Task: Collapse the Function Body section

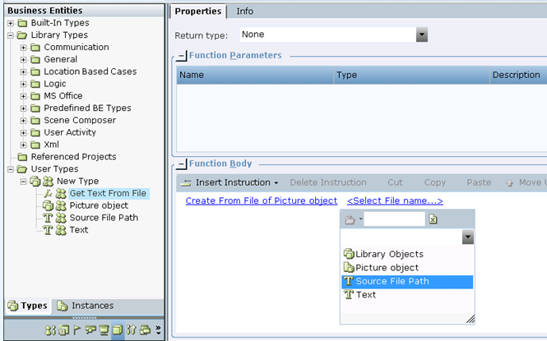Action: pyautogui.click(x=181, y=164)
